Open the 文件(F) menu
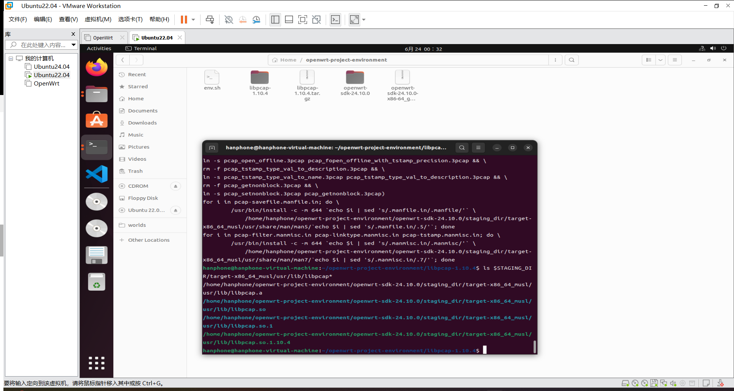The height and width of the screenshot is (391, 734). [18, 19]
